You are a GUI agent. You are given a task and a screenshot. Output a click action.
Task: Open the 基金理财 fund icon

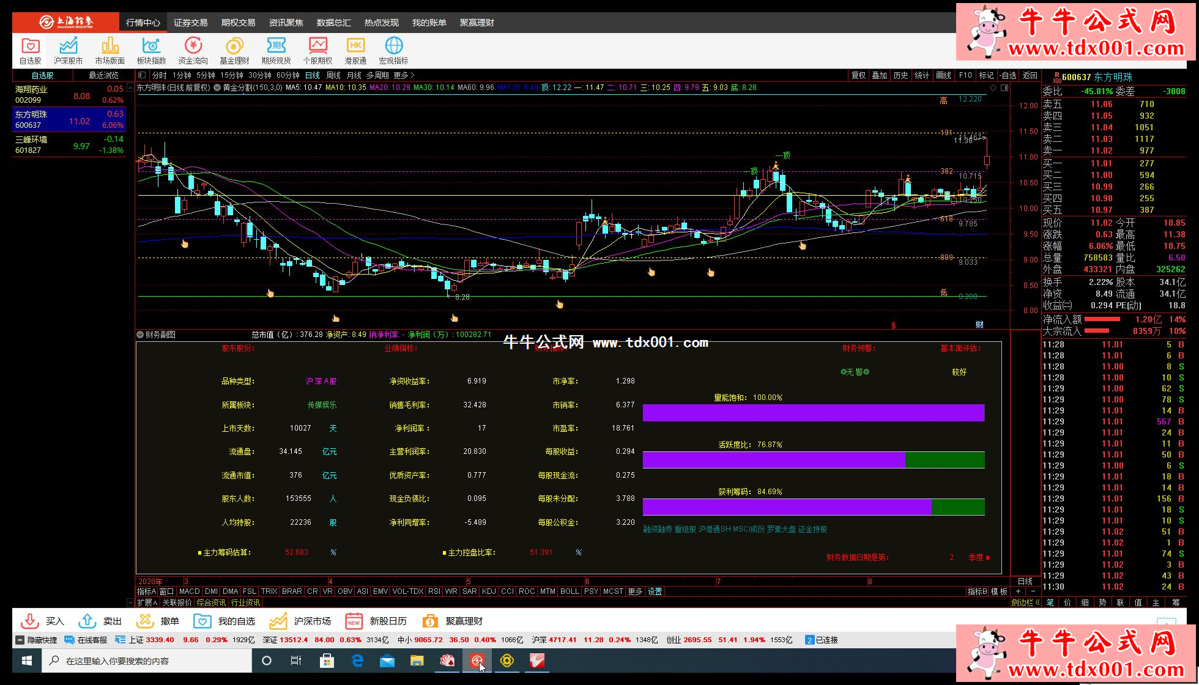point(234,51)
